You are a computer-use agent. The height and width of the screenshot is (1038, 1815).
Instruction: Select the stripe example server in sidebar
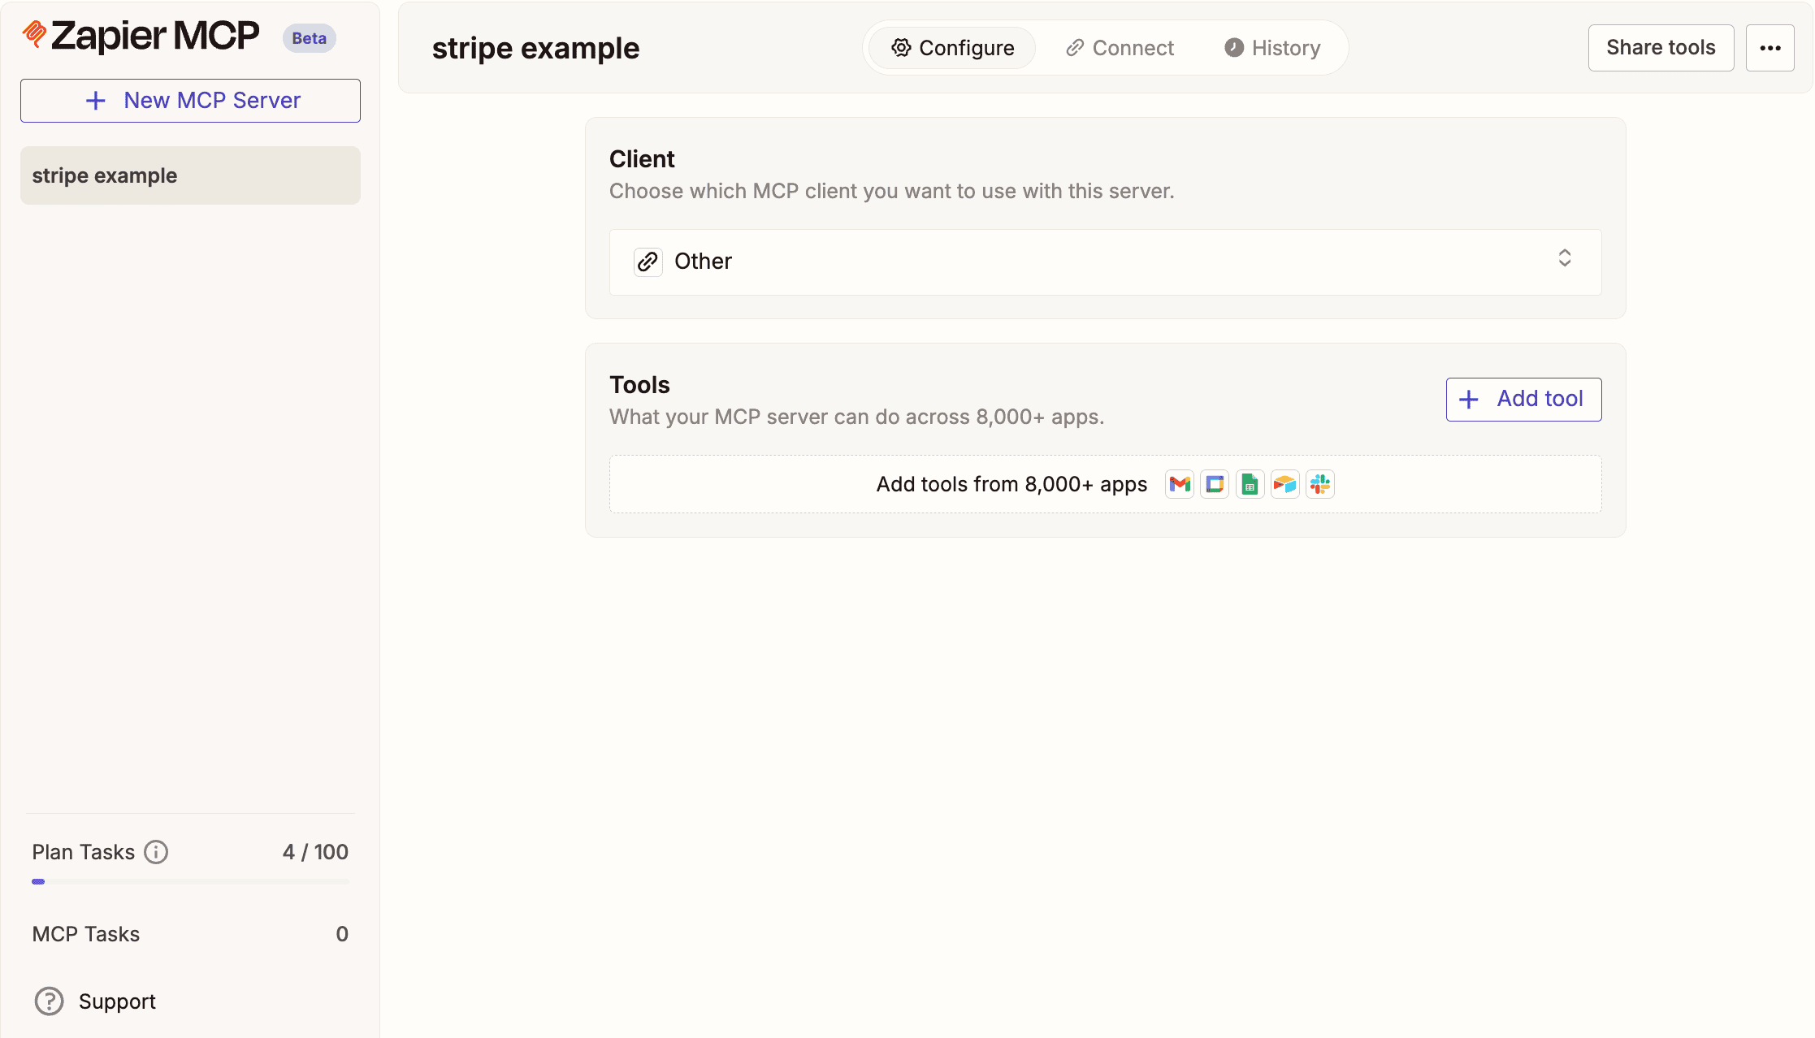coord(190,175)
